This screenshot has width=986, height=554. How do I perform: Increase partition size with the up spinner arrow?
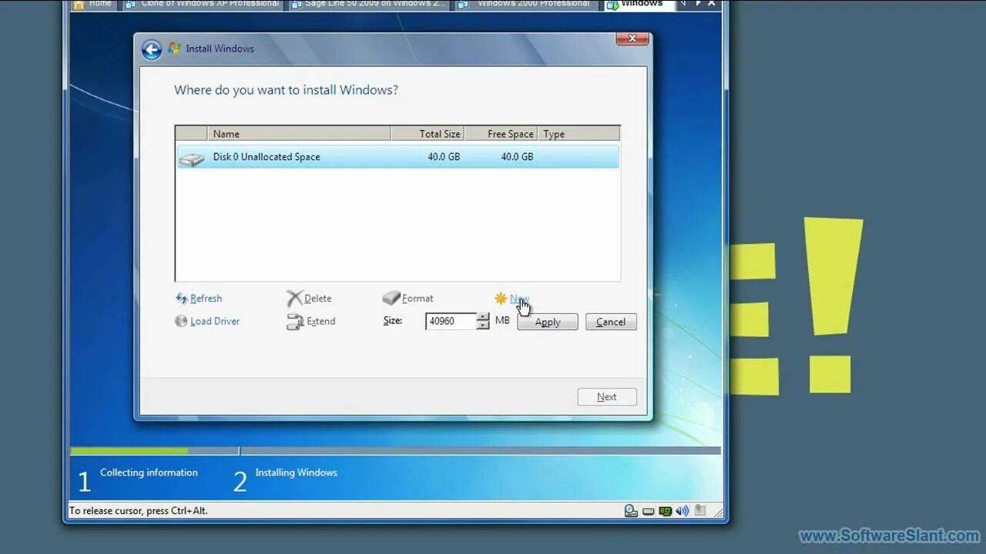[x=483, y=317]
